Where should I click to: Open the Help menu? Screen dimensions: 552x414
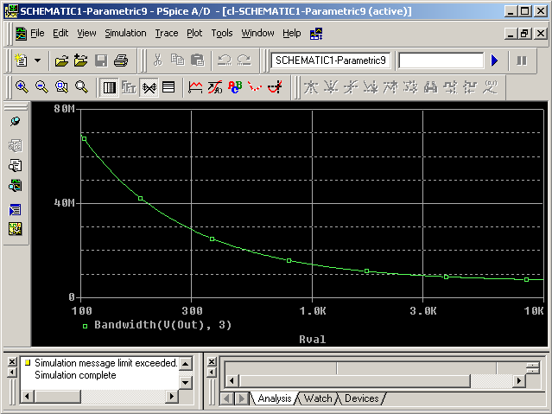click(x=291, y=33)
